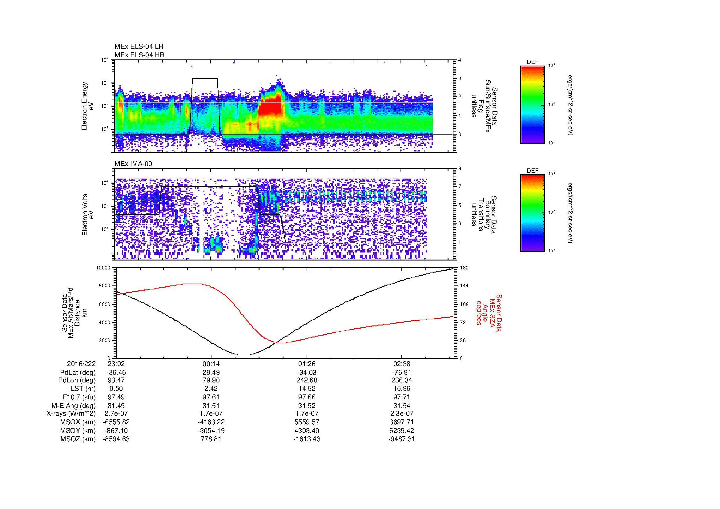Click the 'MEx ELS-04 HR' title text
The width and height of the screenshot is (720, 509).
pyautogui.click(x=139, y=55)
